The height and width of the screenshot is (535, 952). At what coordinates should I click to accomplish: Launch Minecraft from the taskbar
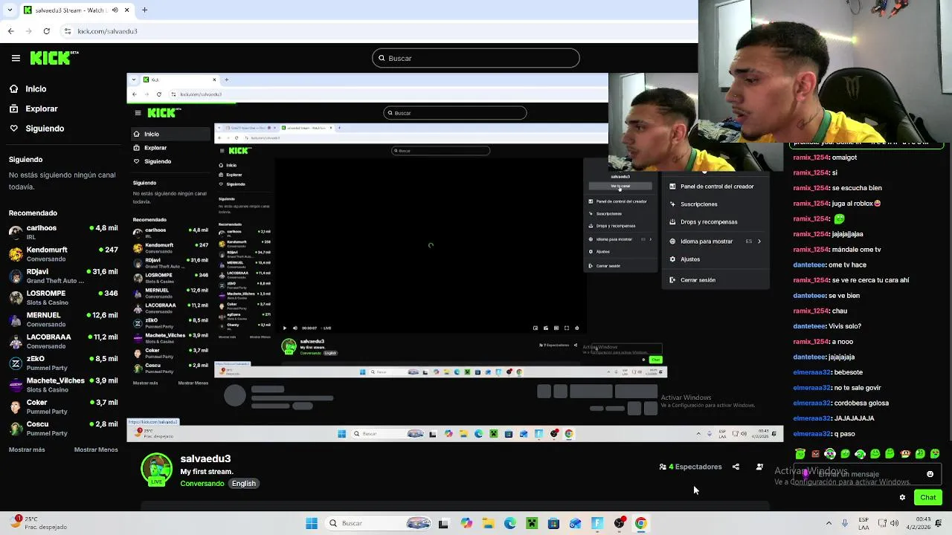(531, 523)
